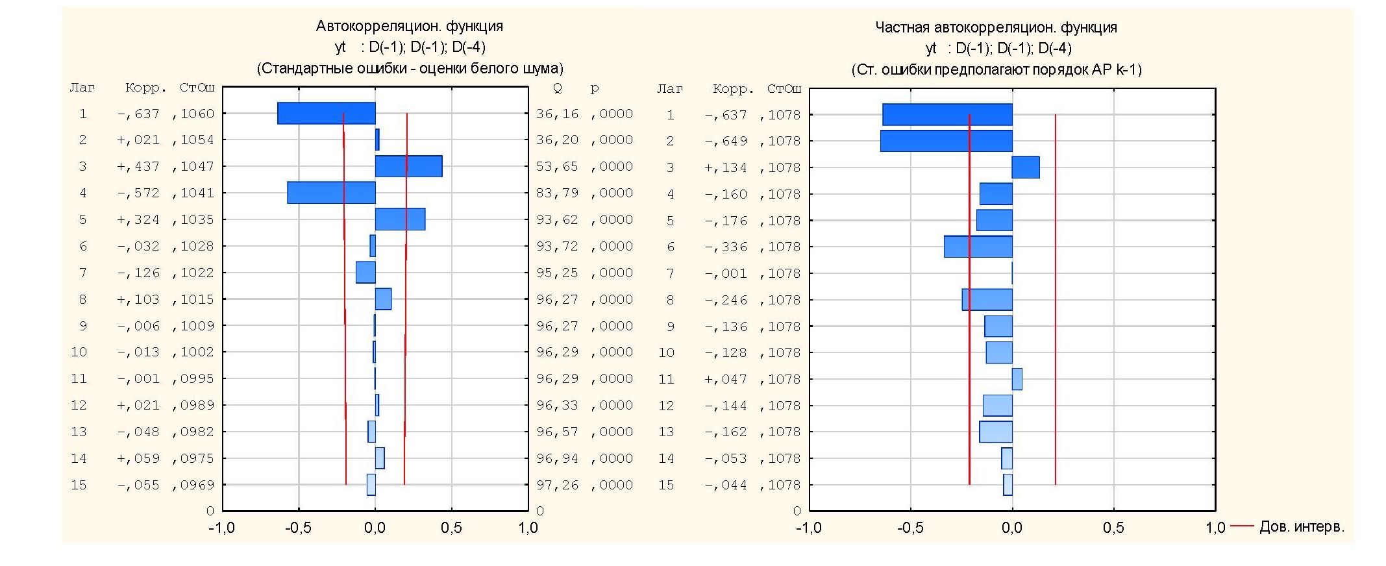The image size is (1386, 566).
Task: Click the 'АР k-1' subtitle of right chart
Action: coord(996,69)
